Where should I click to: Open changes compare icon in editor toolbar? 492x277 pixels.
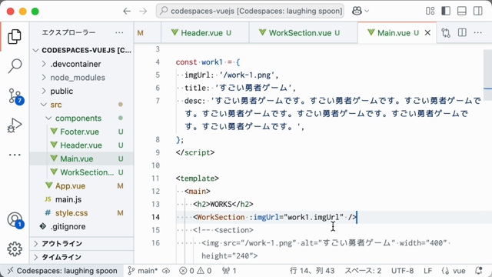[x=446, y=32]
